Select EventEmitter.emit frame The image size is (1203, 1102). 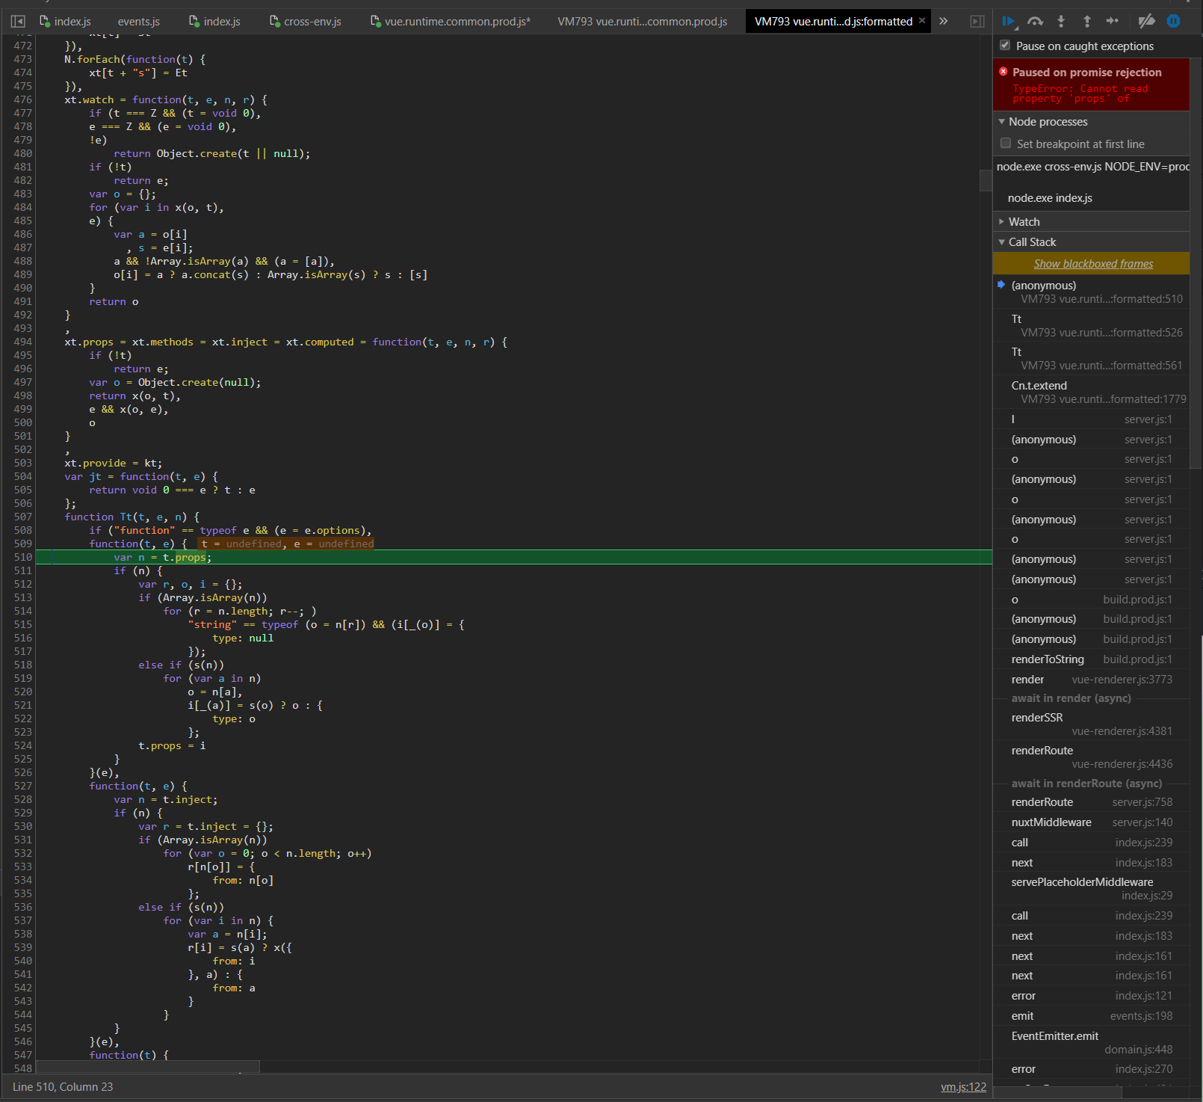click(x=1091, y=1043)
